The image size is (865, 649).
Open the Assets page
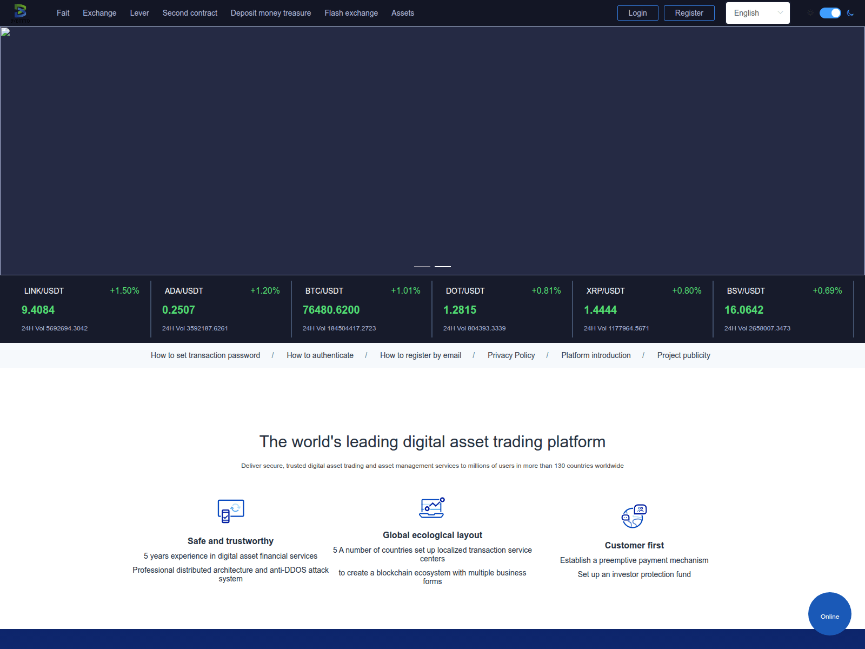point(403,13)
